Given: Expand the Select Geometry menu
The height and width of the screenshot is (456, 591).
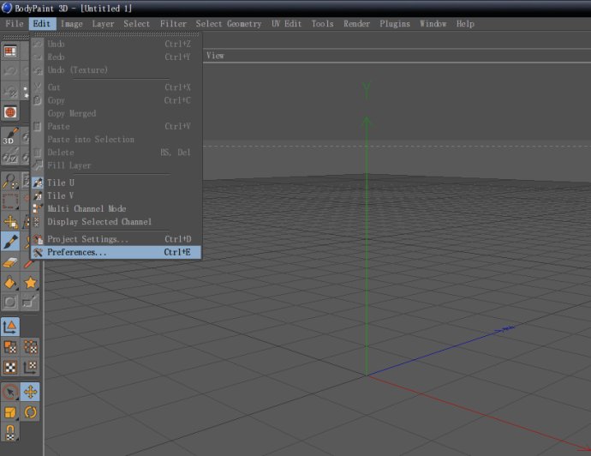Looking at the screenshot, I should 229,24.
